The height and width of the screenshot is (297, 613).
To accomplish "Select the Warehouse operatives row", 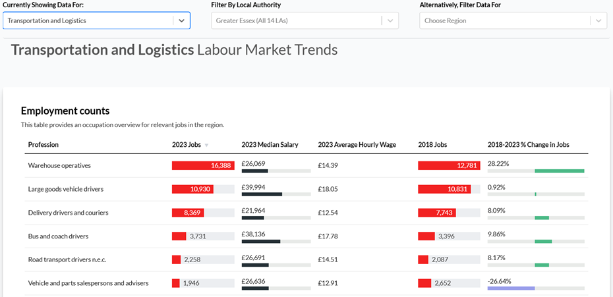I will pyautogui.click(x=59, y=165).
